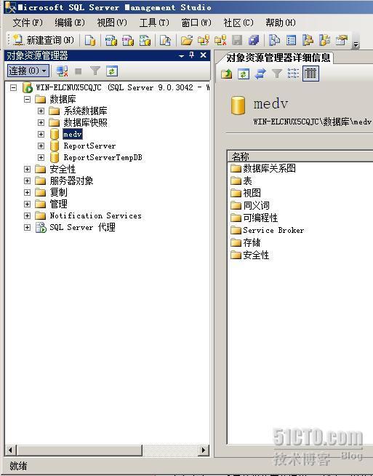373x476 pixels.
Task: Open the 连接(O) connect dropdown
Action: click(x=28, y=71)
